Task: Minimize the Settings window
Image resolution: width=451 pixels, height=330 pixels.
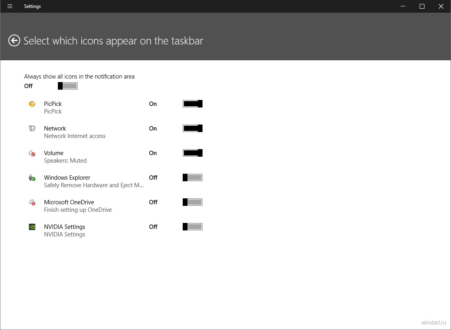Action: [403, 6]
